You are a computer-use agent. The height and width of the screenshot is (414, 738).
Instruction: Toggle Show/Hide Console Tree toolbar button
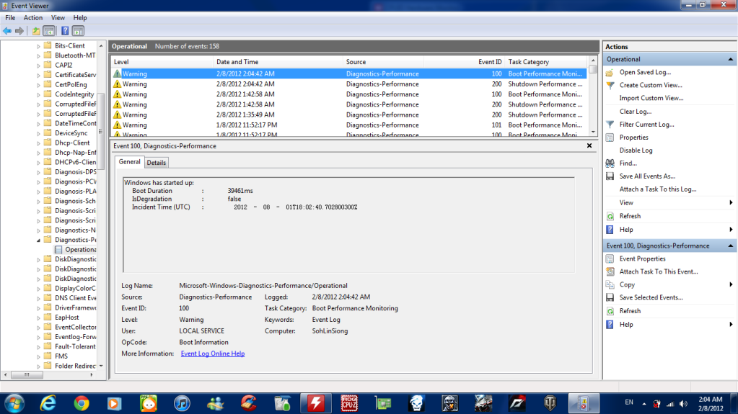click(x=49, y=31)
